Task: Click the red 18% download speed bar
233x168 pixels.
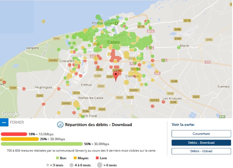Action: pyautogui.click(x=14, y=134)
